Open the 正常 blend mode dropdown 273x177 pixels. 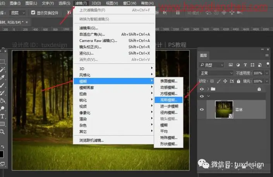216,73
